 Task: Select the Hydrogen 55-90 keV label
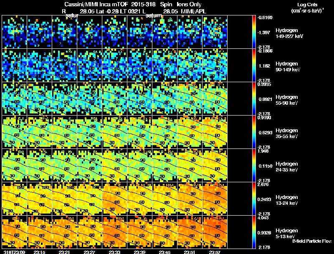[287, 100]
